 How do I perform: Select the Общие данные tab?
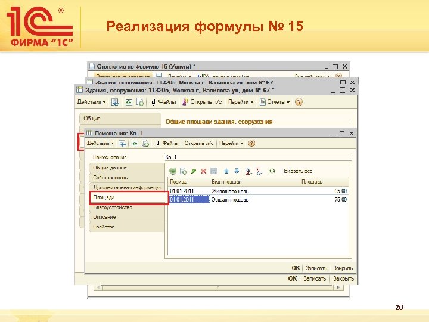coord(127,168)
